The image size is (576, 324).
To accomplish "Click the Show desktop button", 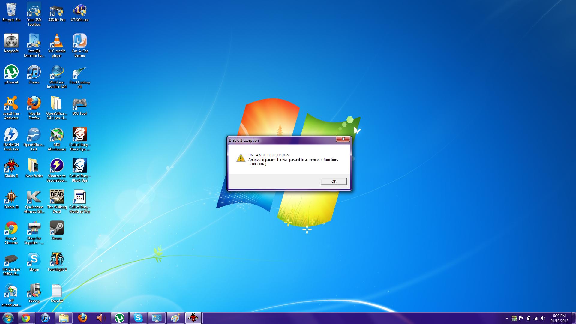I will click(574, 318).
